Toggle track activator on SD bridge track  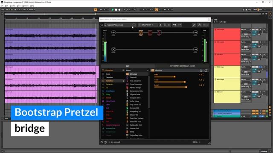(x=255, y=30)
